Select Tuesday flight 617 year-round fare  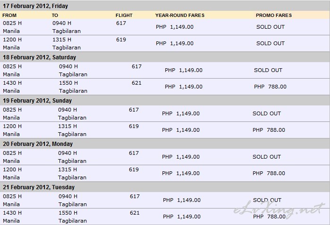point(182,200)
